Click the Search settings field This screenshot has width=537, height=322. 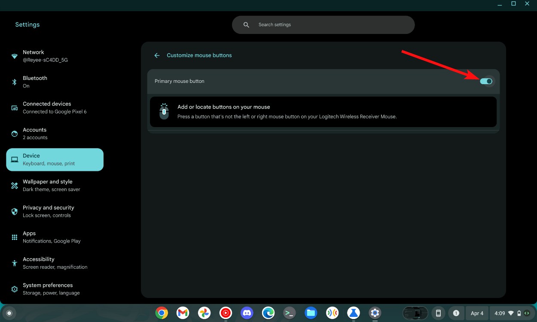(x=323, y=24)
